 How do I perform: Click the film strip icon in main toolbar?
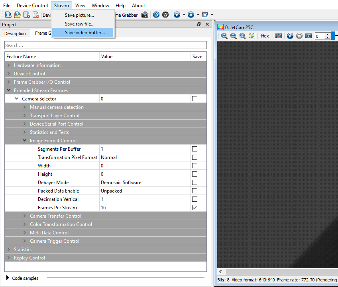click(205, 15)
